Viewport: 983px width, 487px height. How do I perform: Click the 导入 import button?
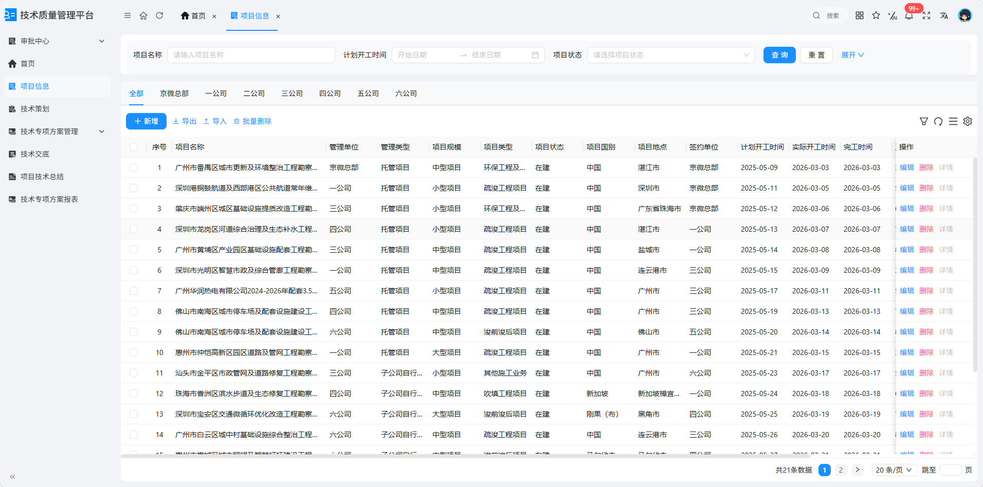point(215,121)
